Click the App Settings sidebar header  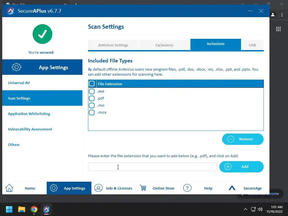pyautogui.click(x=42, y=67)
